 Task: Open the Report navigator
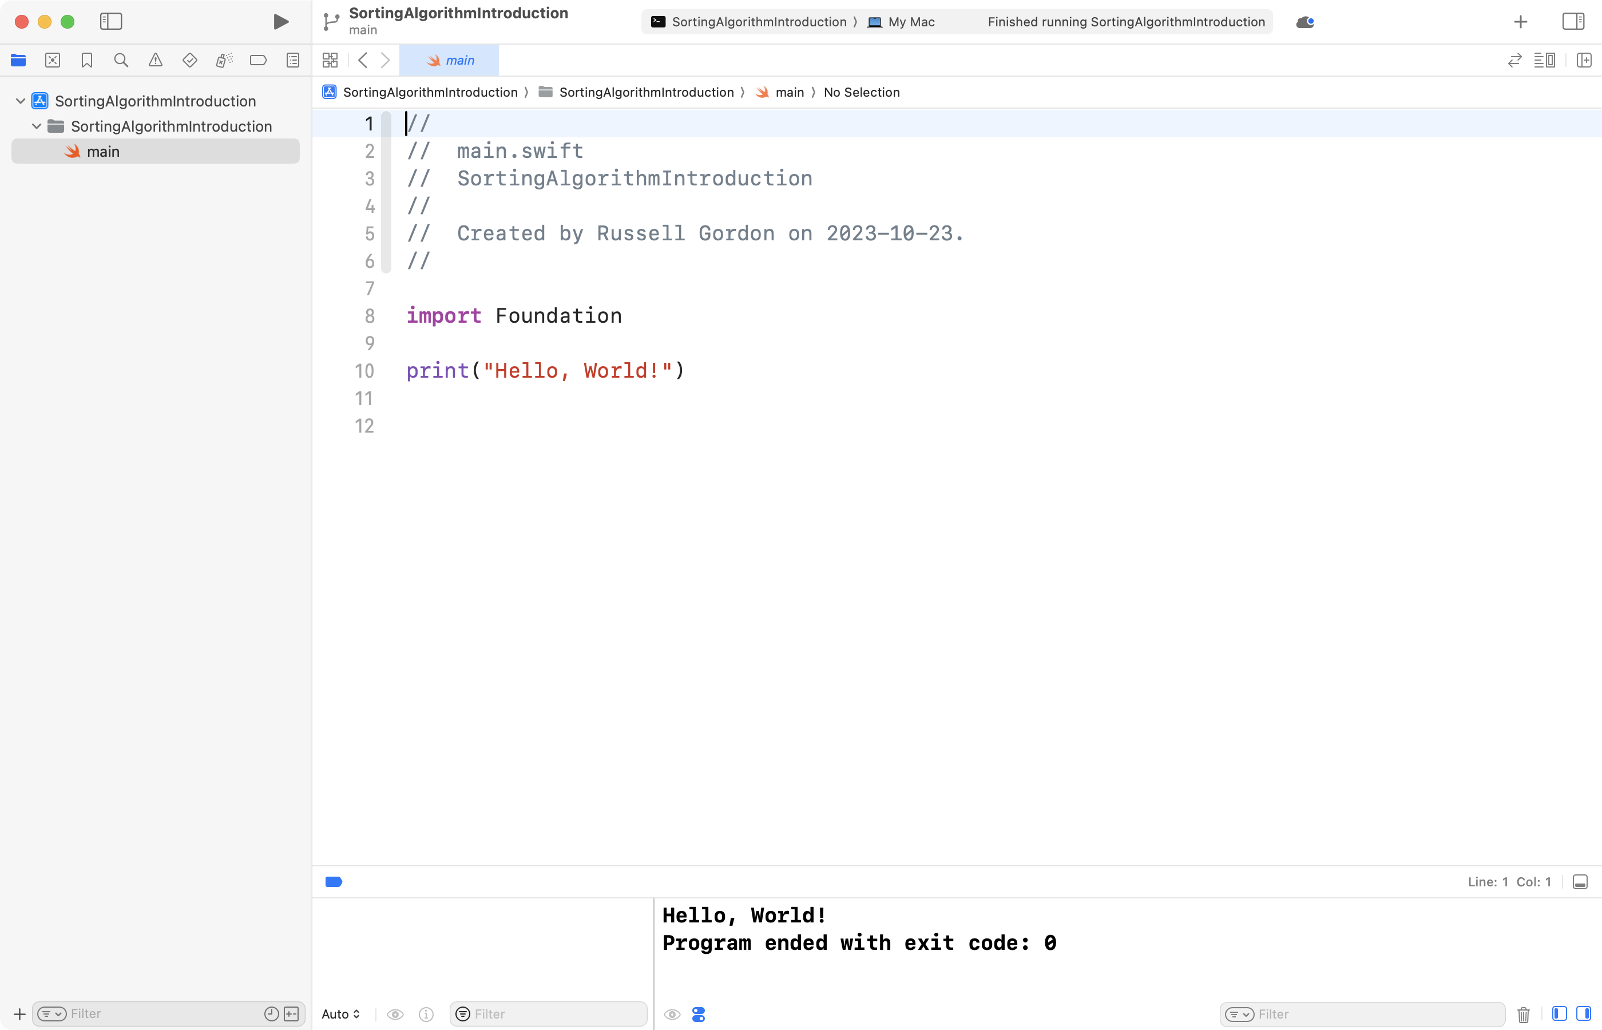point(293,60)
